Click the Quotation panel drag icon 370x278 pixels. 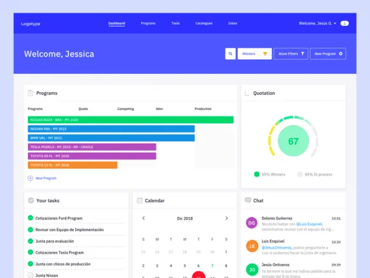coord(247,94)
